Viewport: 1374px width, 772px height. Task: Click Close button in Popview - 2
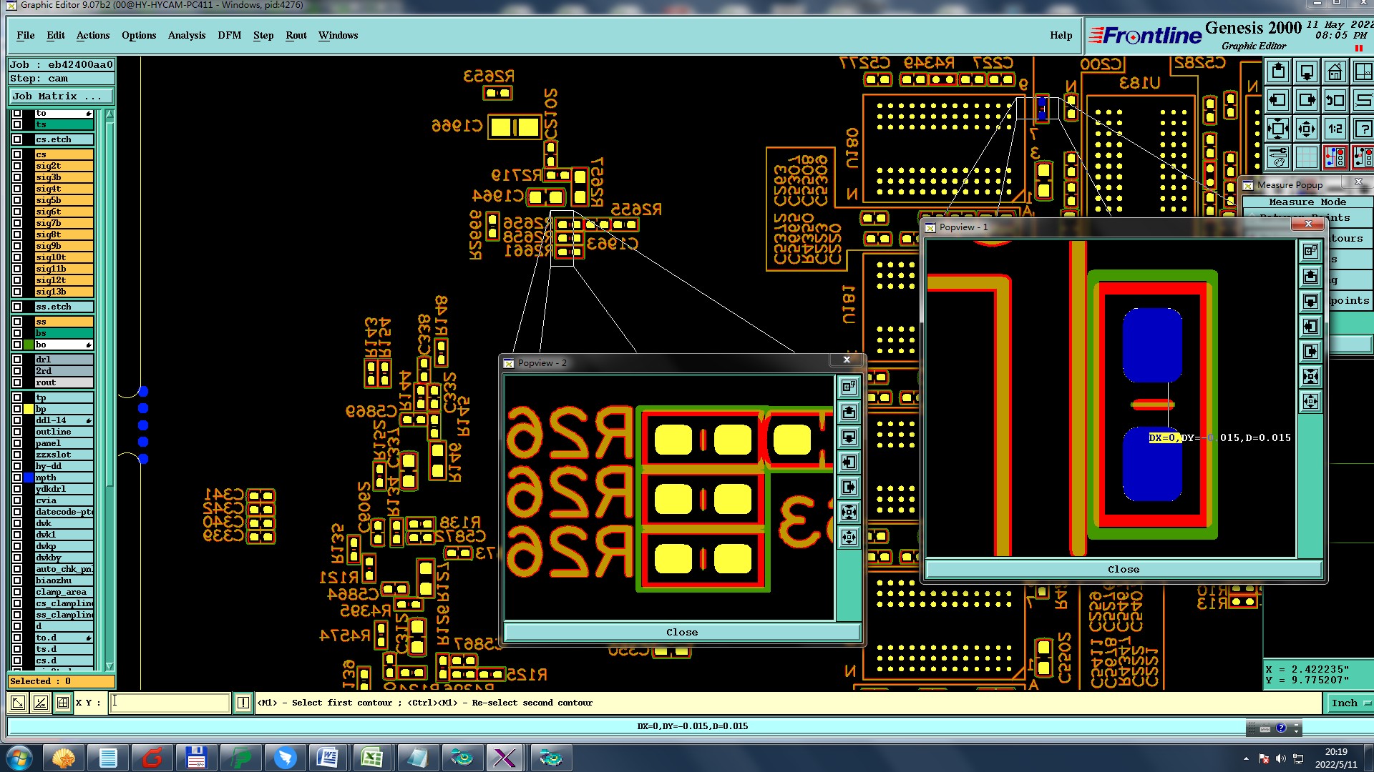coord(682,632)
